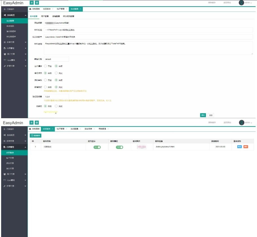Dismiss the yellow notice with its X icon
The width and height of the screenshot is (257, 237).
coord(56,113)
